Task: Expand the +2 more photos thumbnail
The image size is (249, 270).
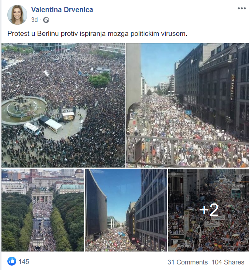Action: [x=208, y=210]
